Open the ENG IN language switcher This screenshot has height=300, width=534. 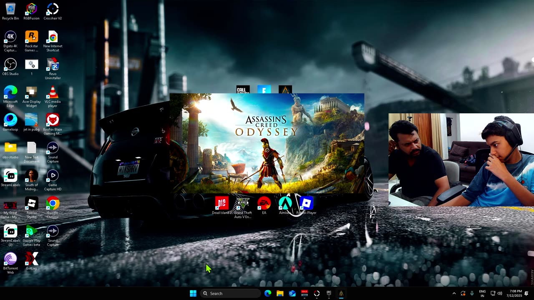pos(482,293)
